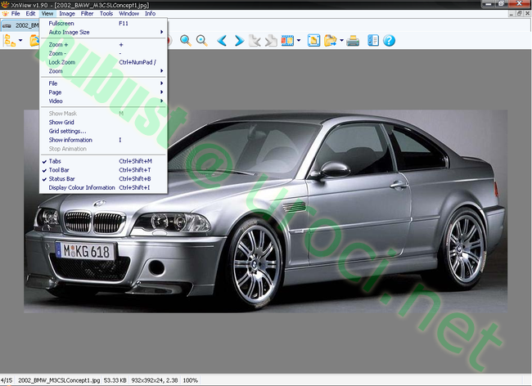This screenshot has height=386, width=532.
Task: Expand the arrow beside the folder-arrow icon
Action: [341, 40]
